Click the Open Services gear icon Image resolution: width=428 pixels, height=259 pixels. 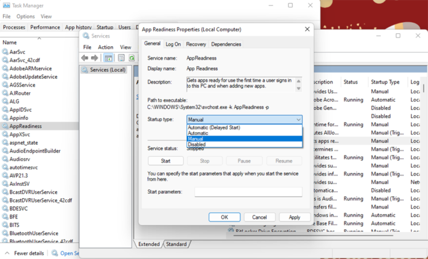pyautogui.click(x=55, y=253)
